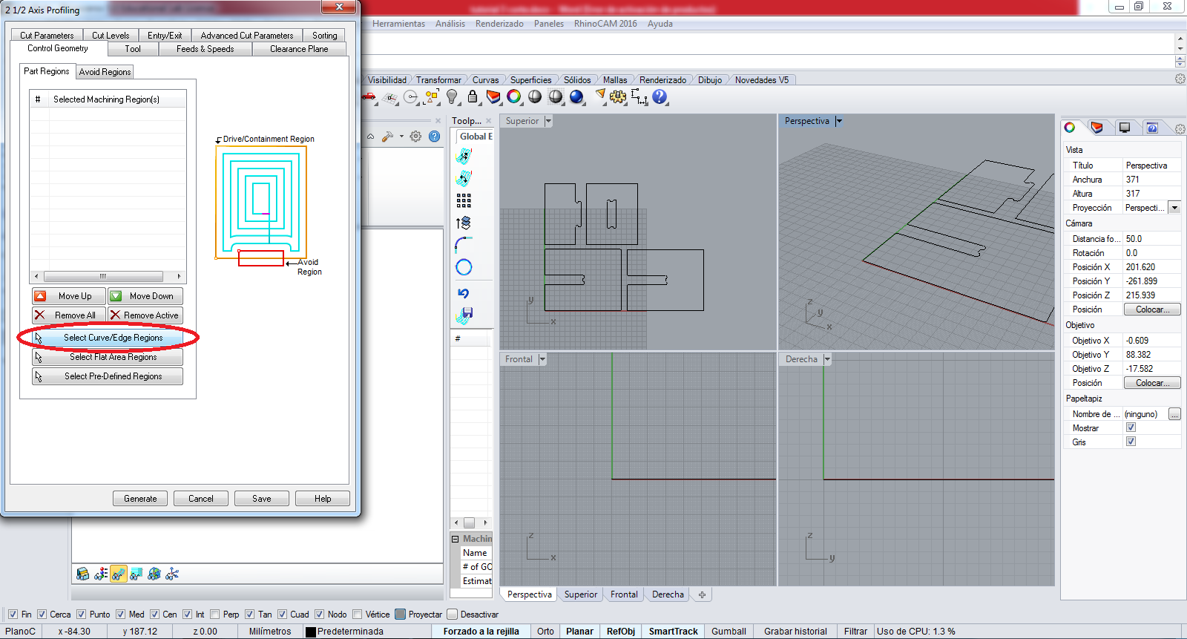Open the color wheel material icon

click(x=513, y=97)
